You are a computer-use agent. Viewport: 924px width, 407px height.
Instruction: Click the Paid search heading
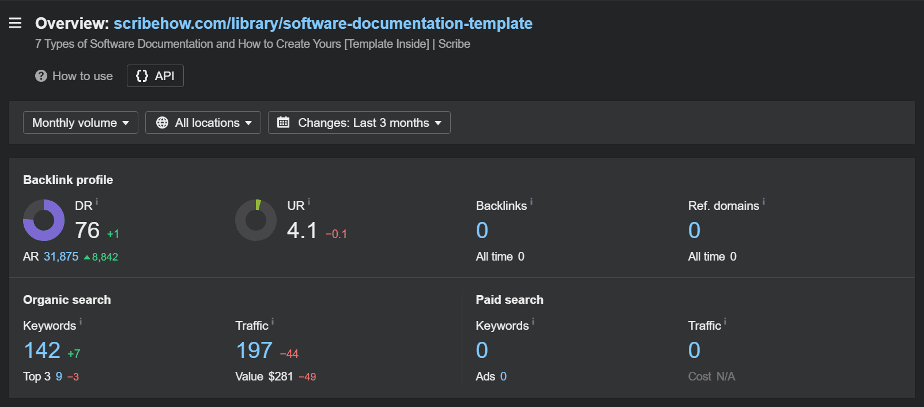click(510, 300)
